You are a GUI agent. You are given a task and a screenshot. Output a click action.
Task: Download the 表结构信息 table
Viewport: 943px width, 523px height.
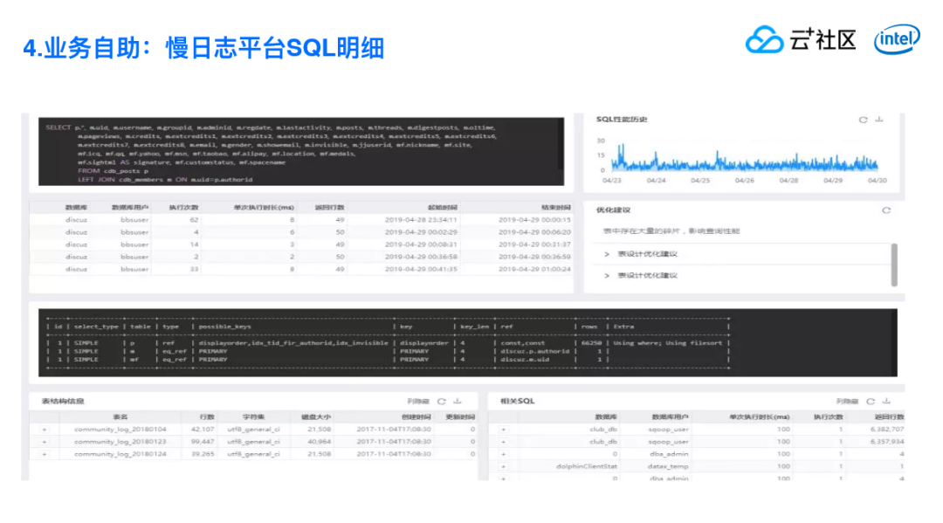457,402
